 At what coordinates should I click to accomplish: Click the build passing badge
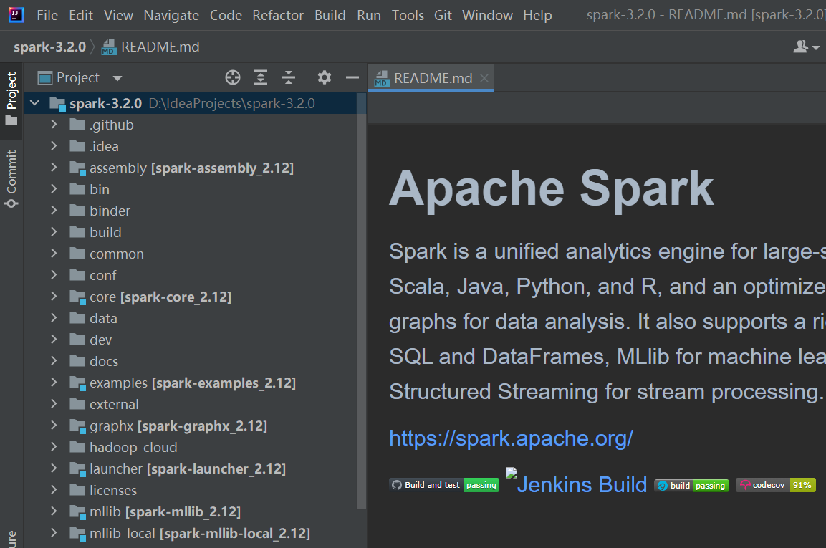point(691,486)
